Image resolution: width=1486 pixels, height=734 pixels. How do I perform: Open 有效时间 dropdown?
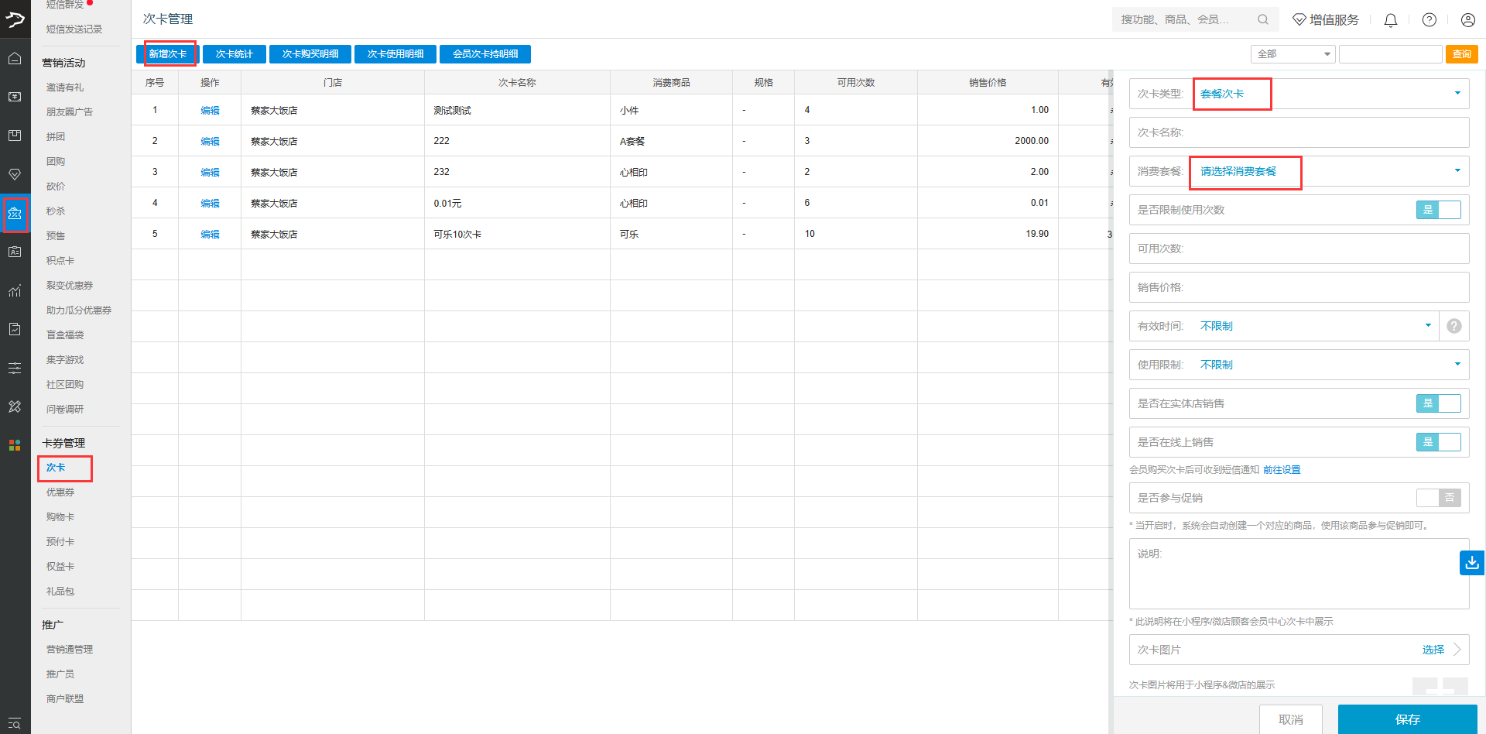coord(1283,326)
